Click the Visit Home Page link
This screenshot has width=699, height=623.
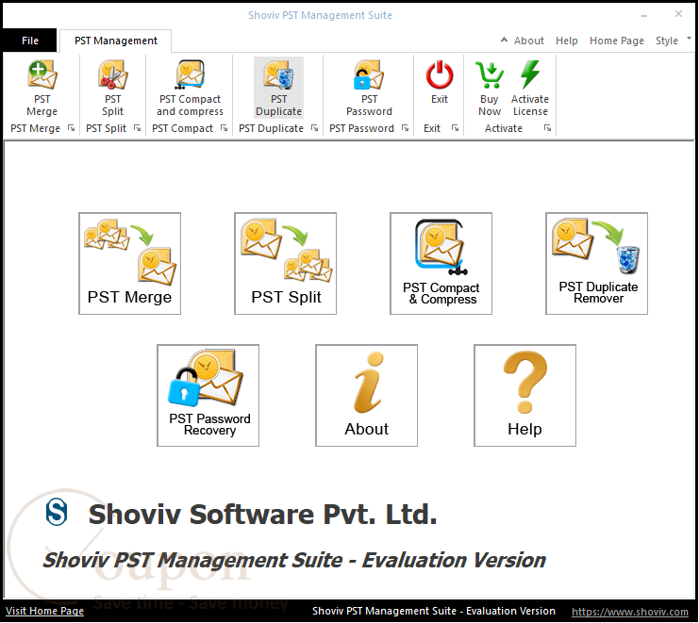44,611
